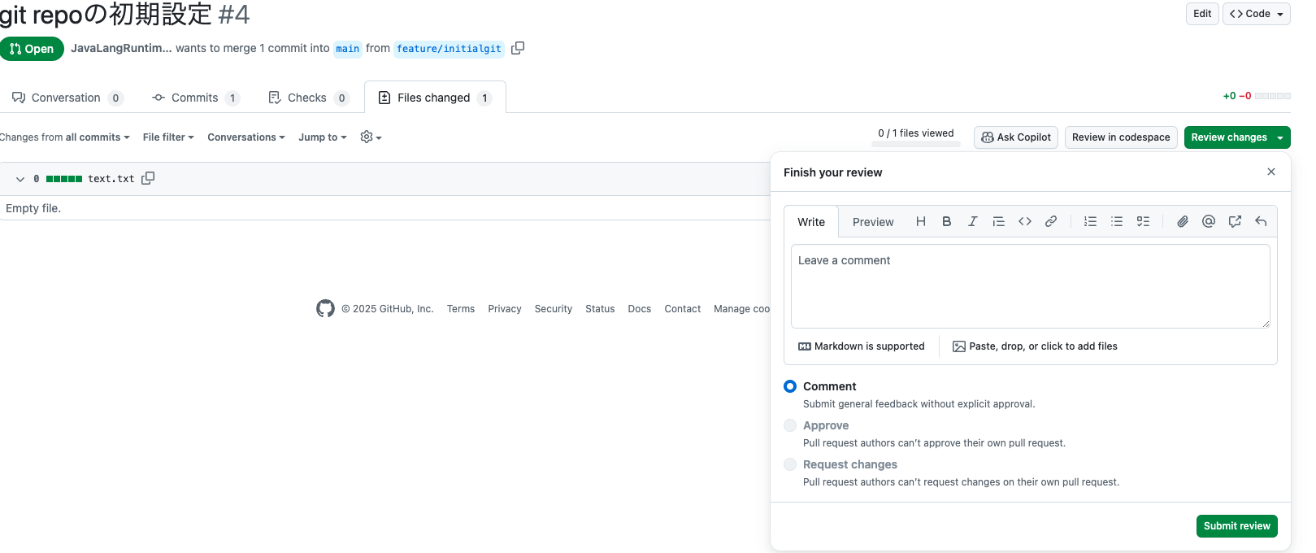Insert a saved reply
Screen dimensions: 1316x553
click(x=1261, y=221)
